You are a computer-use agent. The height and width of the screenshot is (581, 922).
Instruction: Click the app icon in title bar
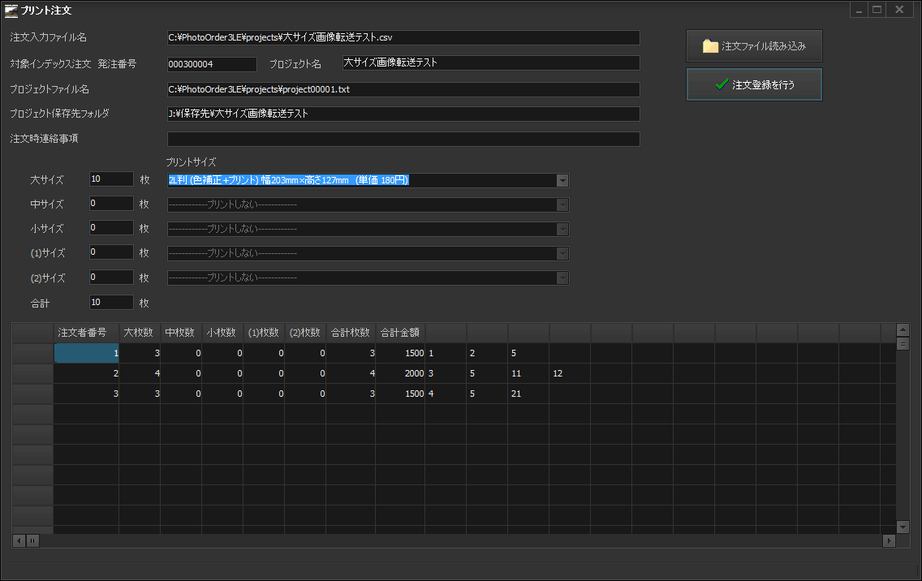(x=11, y=10)
